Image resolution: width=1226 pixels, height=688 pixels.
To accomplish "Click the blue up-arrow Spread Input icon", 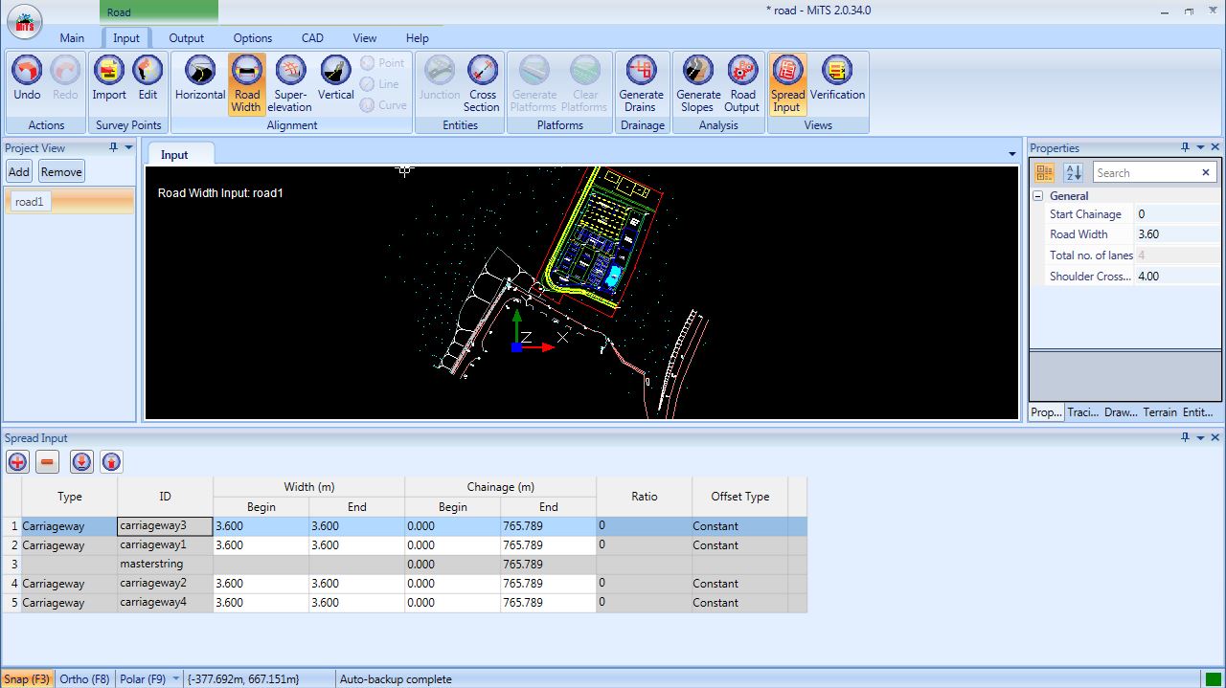I will pyautogui.click(x=112, y=462).
